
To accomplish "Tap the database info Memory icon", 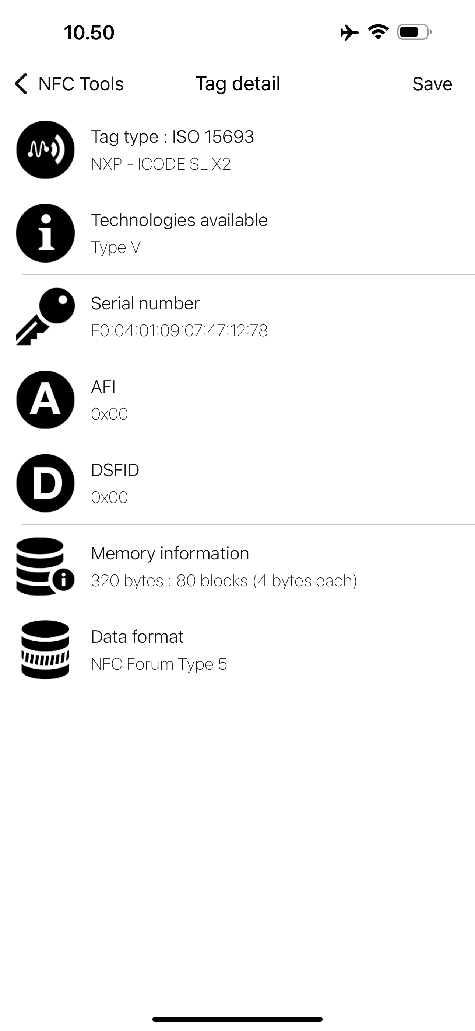I will 45,566.
